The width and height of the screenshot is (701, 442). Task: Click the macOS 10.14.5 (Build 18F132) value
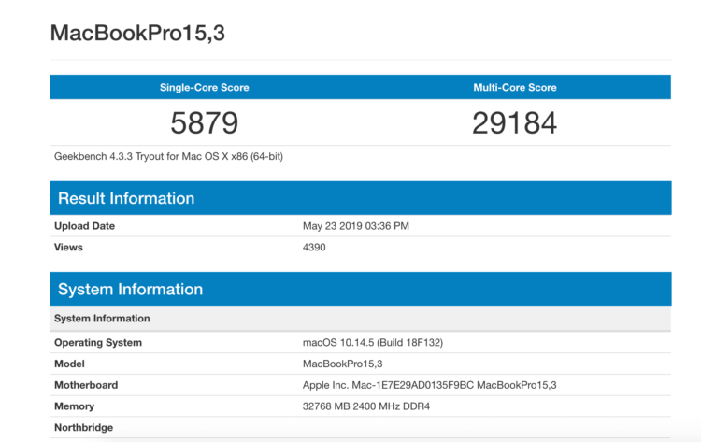(373, 343)
